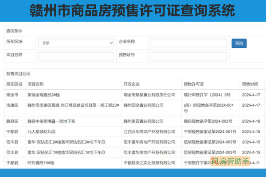This screenshot has width=266, height=177.
Task: Click the 项目名称 column header
Action: coord(35,84)
